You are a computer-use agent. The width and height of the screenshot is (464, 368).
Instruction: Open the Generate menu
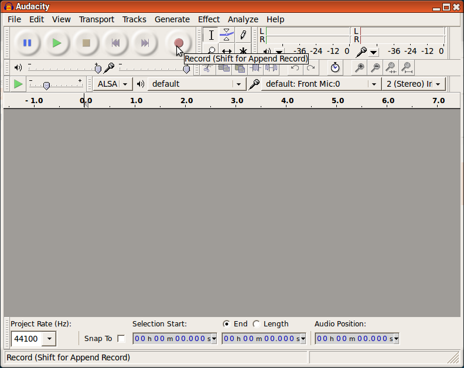tap(172, 19)
